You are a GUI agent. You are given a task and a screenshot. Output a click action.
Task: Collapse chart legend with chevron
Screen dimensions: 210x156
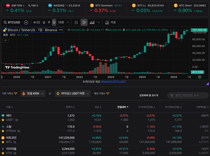tap(5, 40)
